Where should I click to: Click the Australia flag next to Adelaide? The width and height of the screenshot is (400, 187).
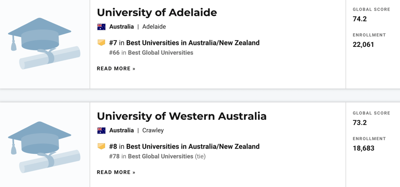[101, 27]
